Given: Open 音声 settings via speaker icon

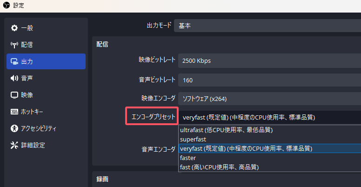Looking at the screenshot, I should tap(14, 78).
